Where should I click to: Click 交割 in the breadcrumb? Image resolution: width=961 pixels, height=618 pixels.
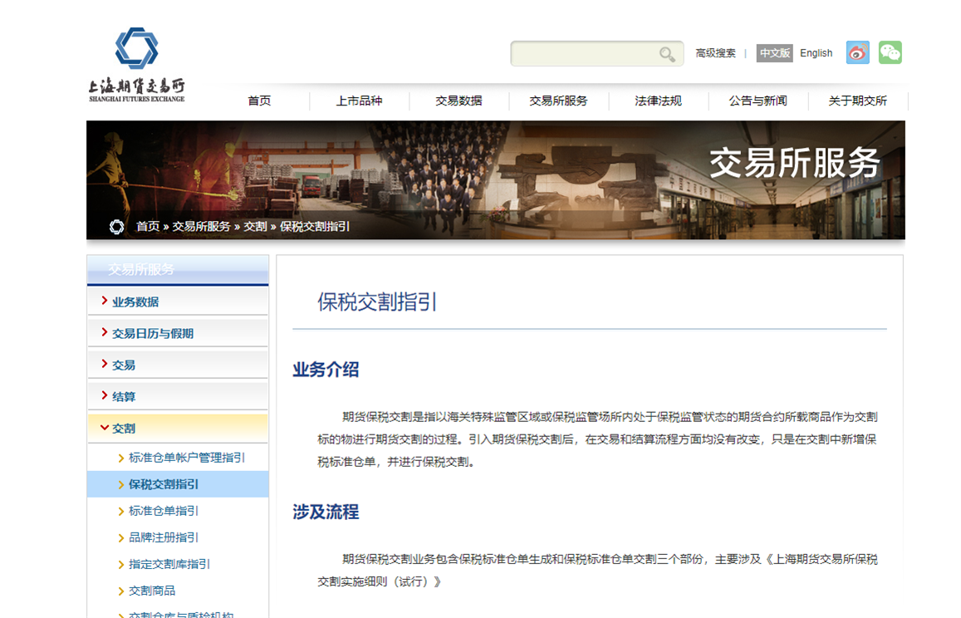point(255,226)
